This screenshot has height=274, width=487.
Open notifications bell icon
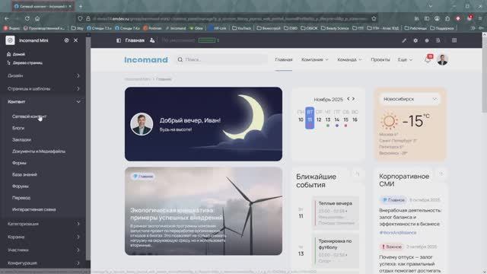(x=428, y=59)
